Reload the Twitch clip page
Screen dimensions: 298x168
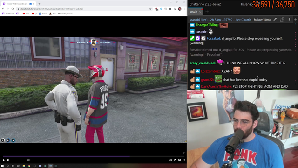(13, 9)
